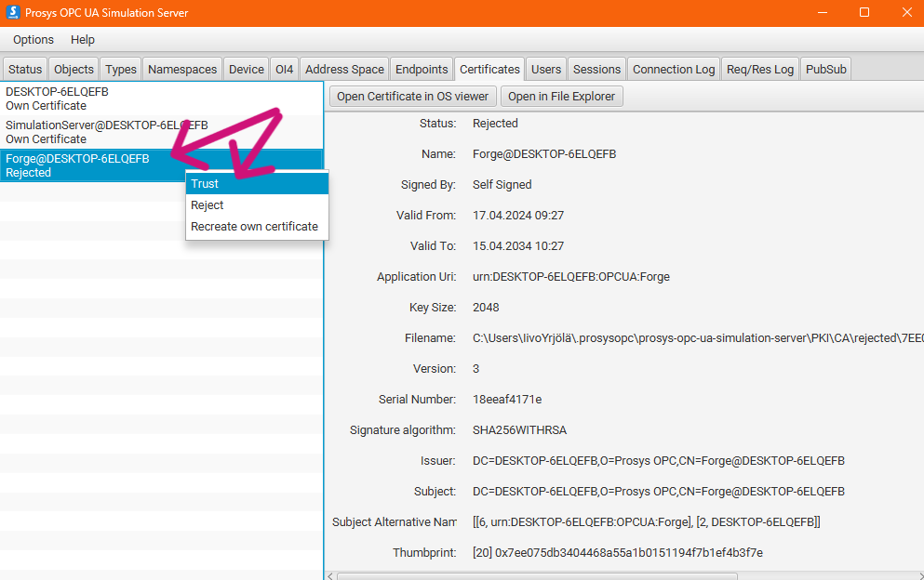
Task: Click the Key Size value 2048
Action: pos(486,308)
